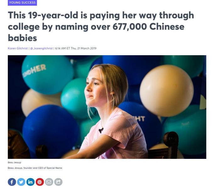Open the Beau Jessup hero photo
The height and width of the screenshot is (189, 220).
(107, 107)
